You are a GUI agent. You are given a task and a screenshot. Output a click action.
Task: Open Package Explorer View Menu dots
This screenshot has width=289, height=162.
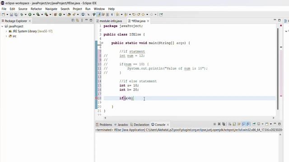click(82, 20)
